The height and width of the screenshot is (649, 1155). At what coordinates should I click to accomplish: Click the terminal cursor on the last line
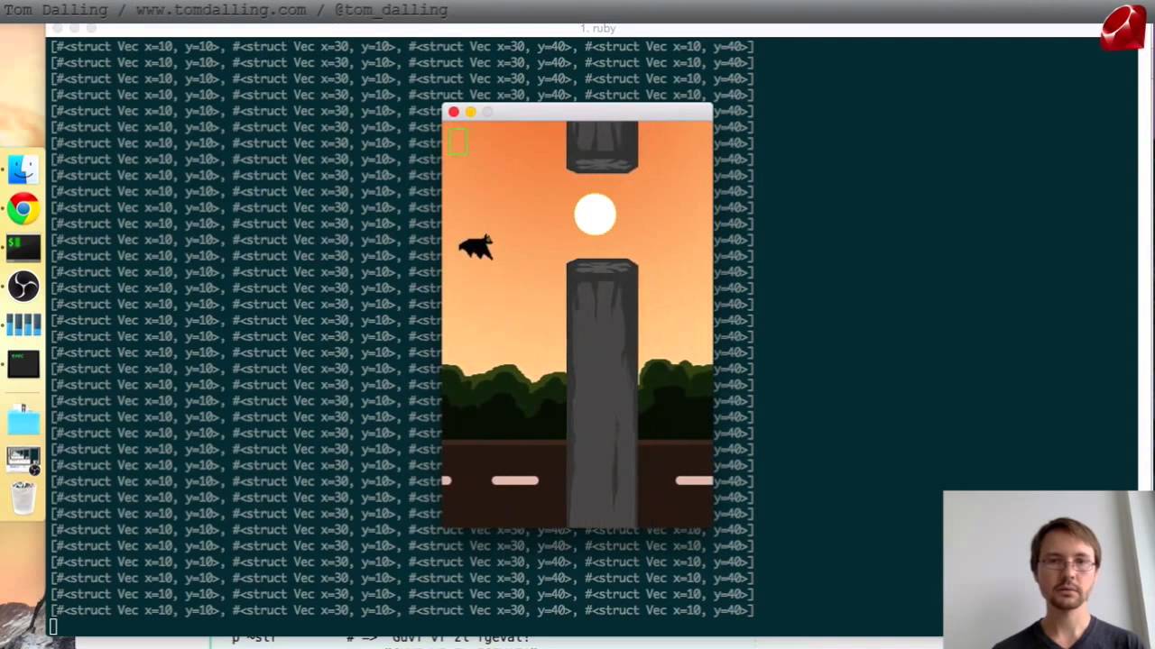(54, 626)
